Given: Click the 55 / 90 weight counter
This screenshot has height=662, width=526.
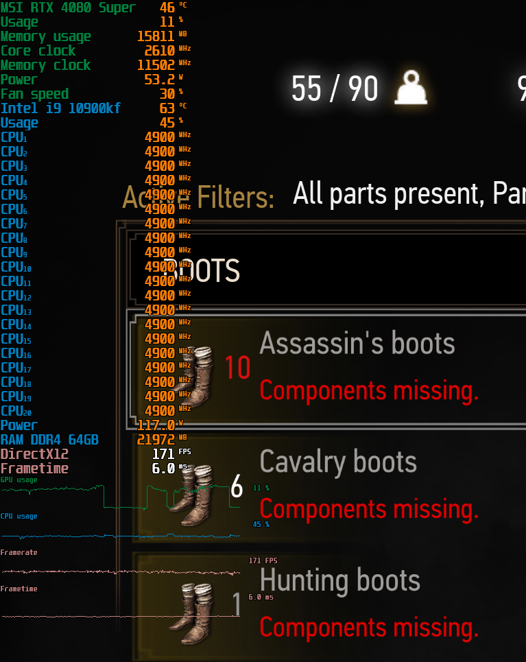Looking at the screenshot, I should (335, 88).
